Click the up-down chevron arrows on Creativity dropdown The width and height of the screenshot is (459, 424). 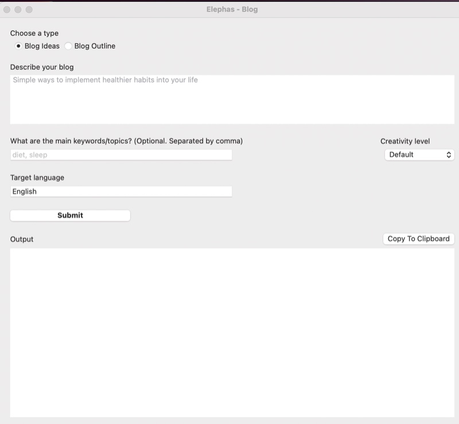click(x=449, y=154)
